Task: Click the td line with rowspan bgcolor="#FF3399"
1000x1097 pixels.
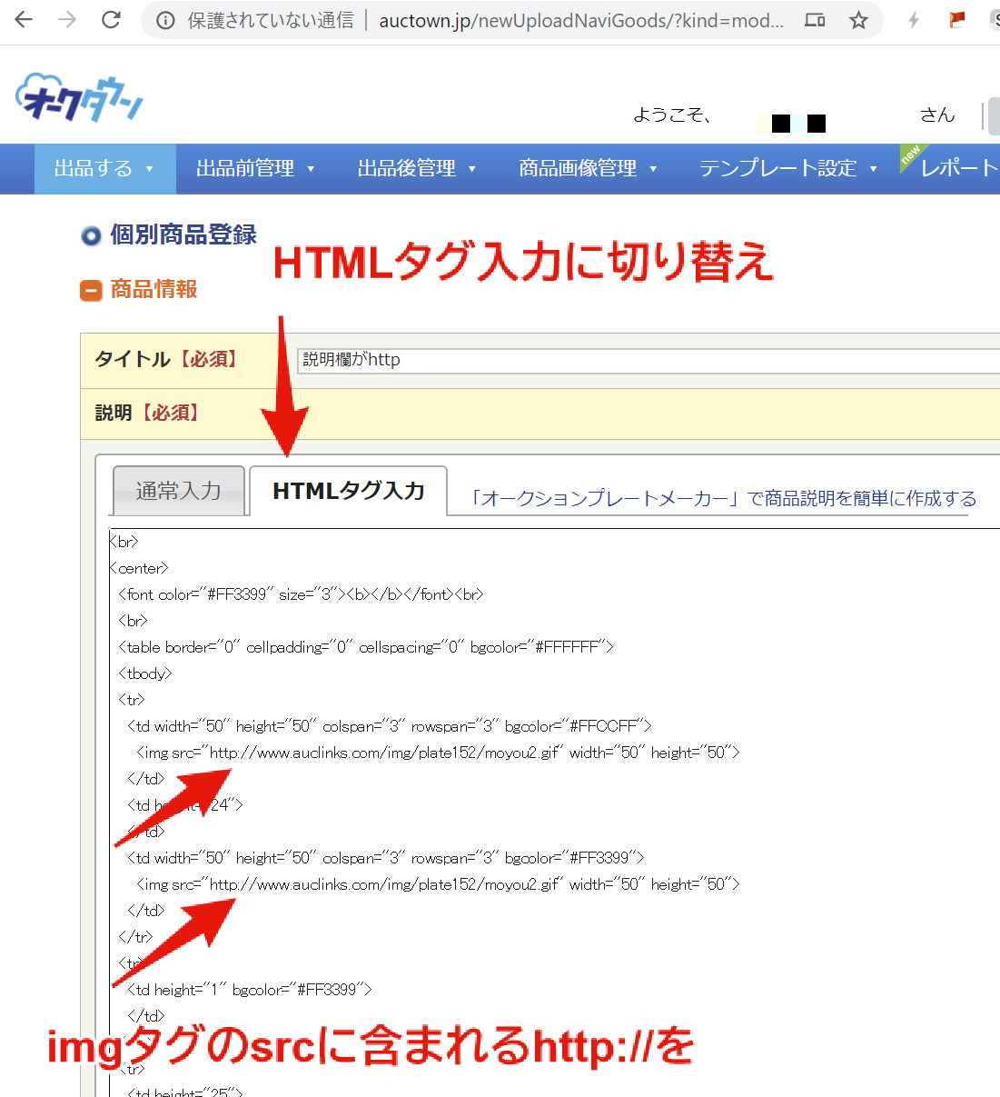Action: point(386,858)
